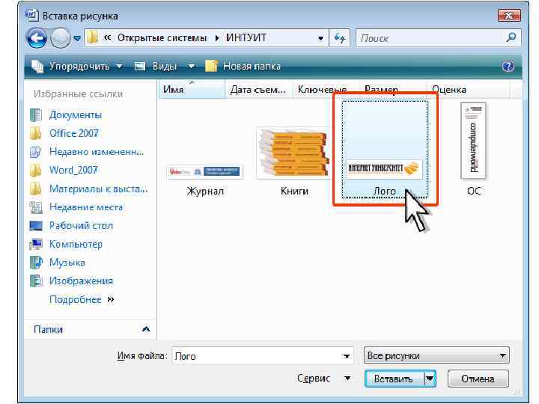
Task: Click inside the Поиск search field
Action: (431, 38)
